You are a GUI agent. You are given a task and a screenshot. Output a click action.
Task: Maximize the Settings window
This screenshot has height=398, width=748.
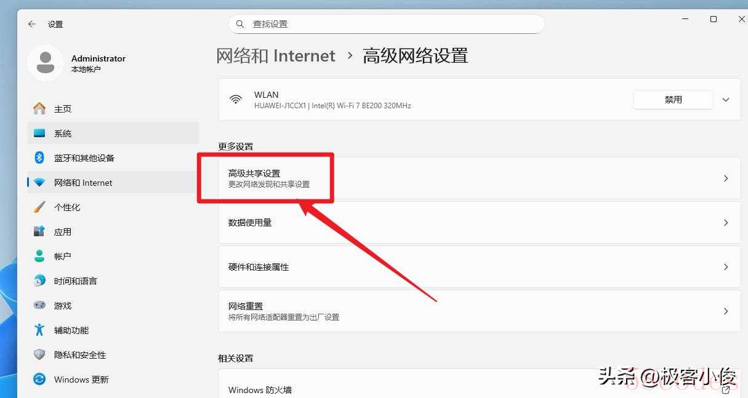click(x=714, y=19)
